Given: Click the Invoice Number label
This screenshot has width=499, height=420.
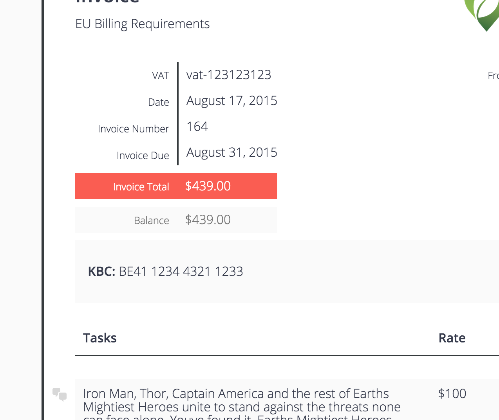Looking at the screenshot, I should [133, 129].
